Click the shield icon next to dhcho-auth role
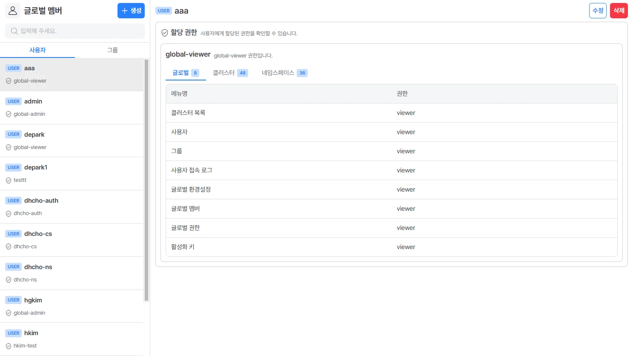The height and width of the screenshot is (356, 633). pyautogui.click(x=9, y=214)
